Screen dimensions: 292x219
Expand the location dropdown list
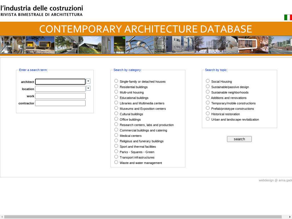(x=88, y=88)
